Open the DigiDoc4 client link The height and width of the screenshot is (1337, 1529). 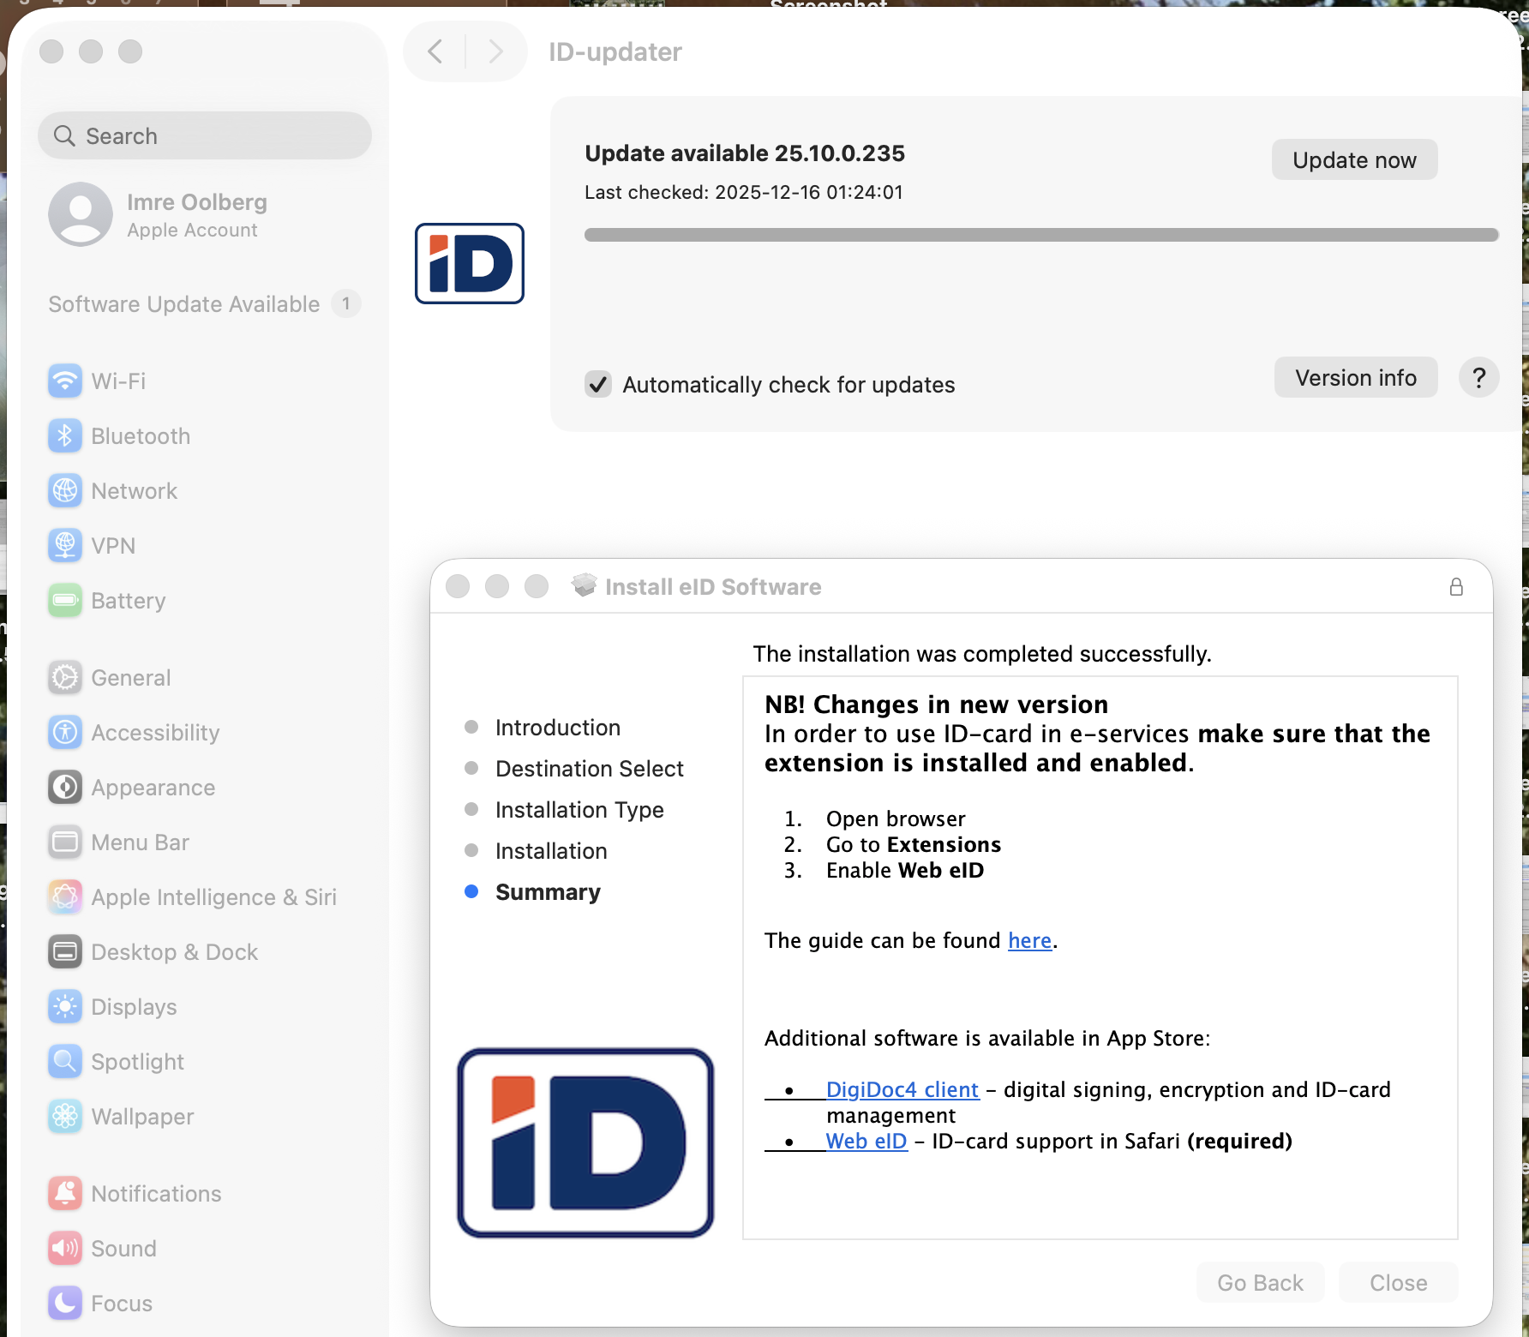tap(902, 1089)
